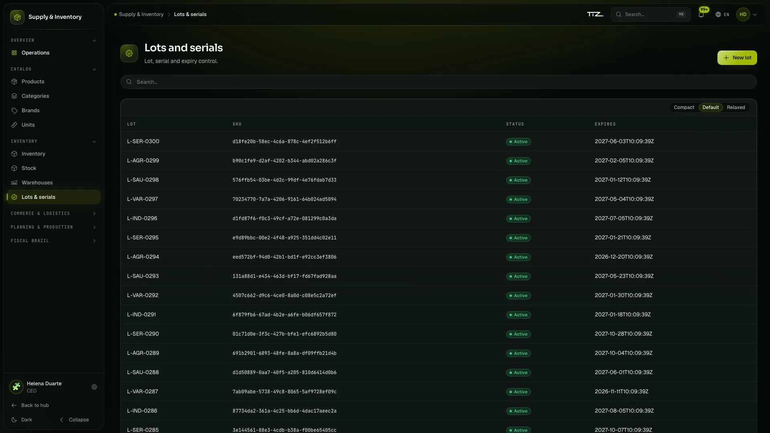Click Lots & serials breadcrumb
The width and height of the screenshot is (770, 433).
click(190, 14)
